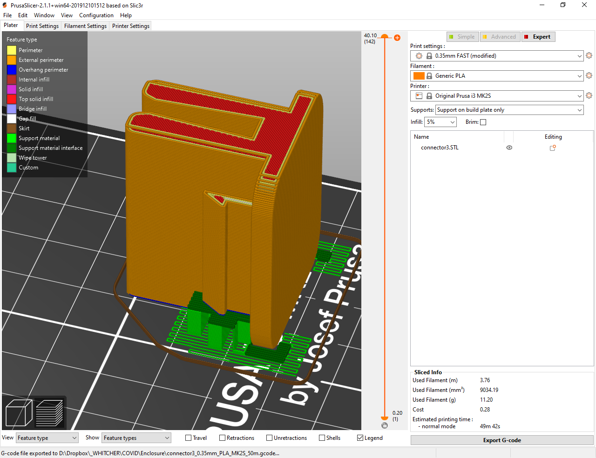Open the File menu
This screenshot has height=458, width=596.
[x=7, y=15]
